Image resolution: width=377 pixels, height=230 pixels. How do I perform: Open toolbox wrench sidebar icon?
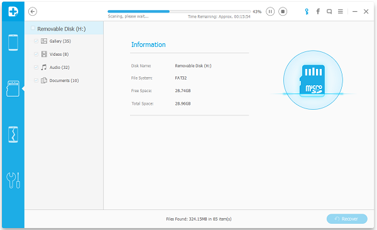tap(13, 180)
